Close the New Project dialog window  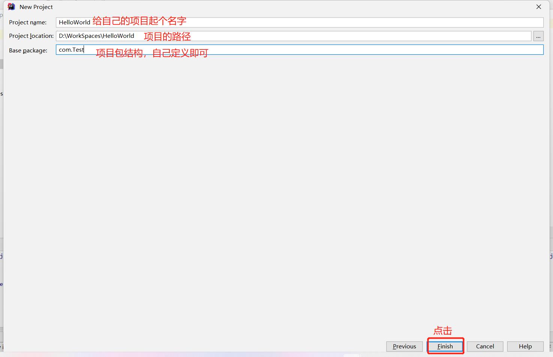tap(539, 7)
